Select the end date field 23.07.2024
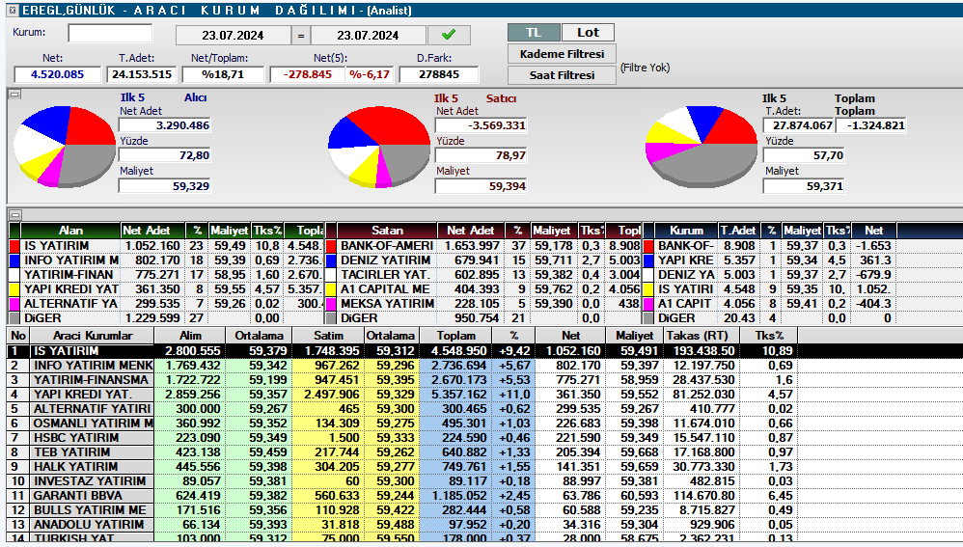 (x=368, y=36)
